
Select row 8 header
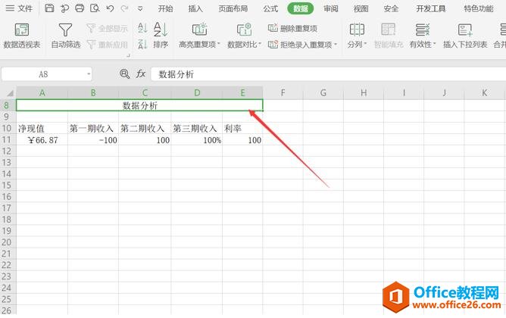coord(7,105)
